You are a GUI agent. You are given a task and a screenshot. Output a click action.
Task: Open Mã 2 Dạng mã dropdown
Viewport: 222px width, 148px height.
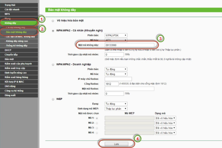[165, 123]
